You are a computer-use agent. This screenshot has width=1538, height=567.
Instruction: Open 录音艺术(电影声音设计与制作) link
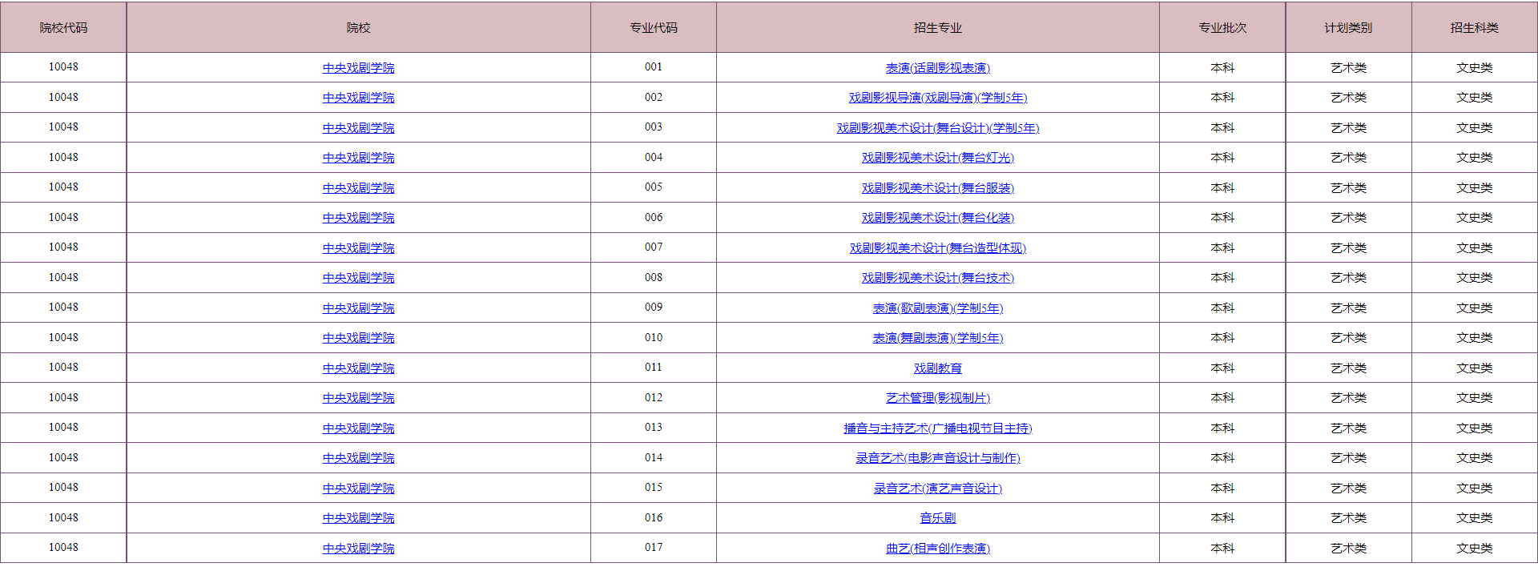click(x=937, y=458)
